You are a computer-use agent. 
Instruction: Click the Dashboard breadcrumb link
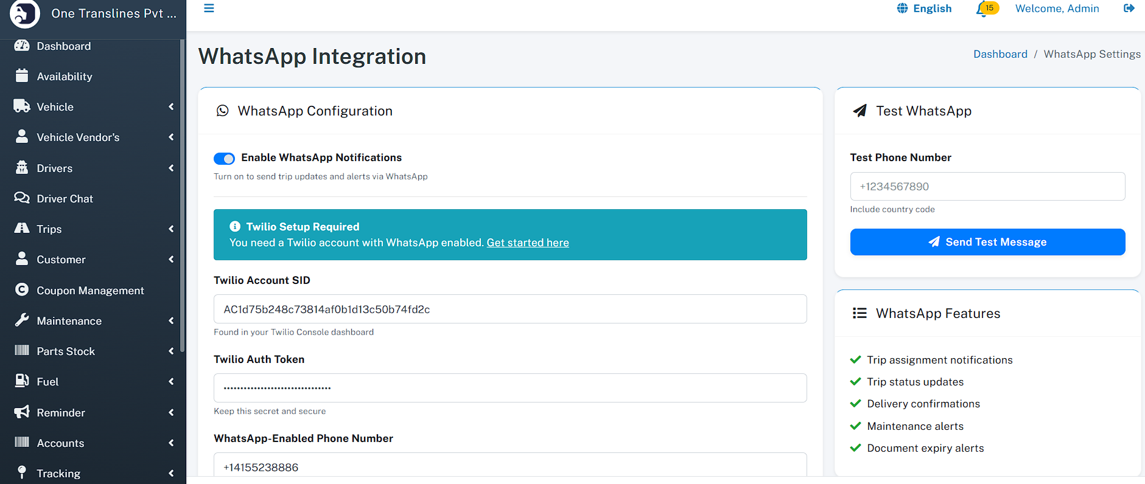click(1000, 54)
